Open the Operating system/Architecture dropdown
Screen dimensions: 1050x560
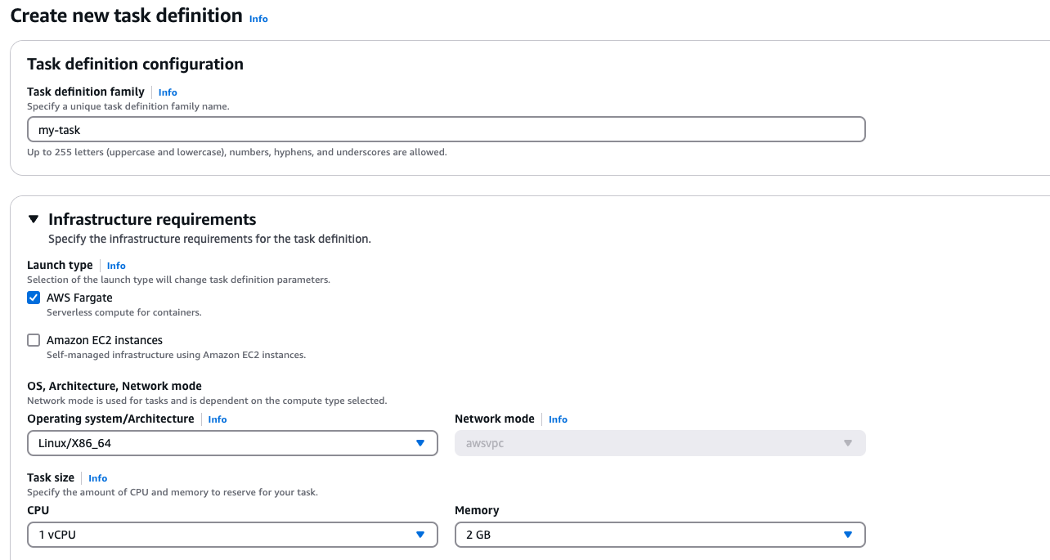click(231, 443)
